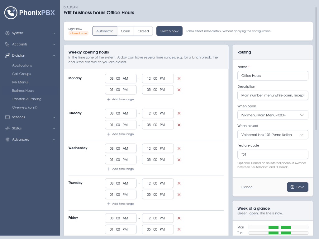The image size is (319, 239).
Task: Collapse the Dialplan menu chevron
Action: 54,55
